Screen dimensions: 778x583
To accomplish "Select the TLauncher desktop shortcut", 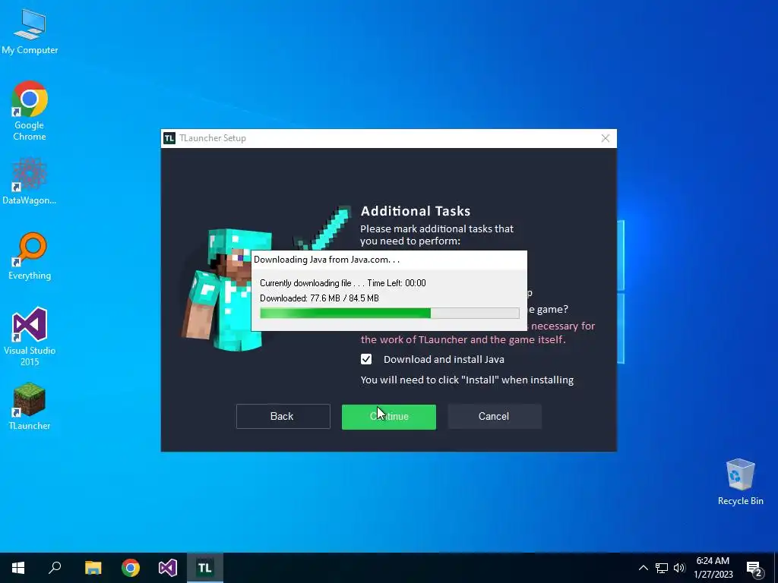I will click(x=30, y=407).
